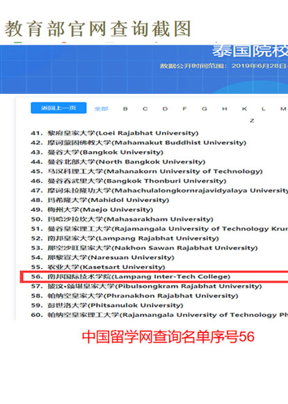Filter the list by letter F
Screen dimensions: 288x404
184,109
